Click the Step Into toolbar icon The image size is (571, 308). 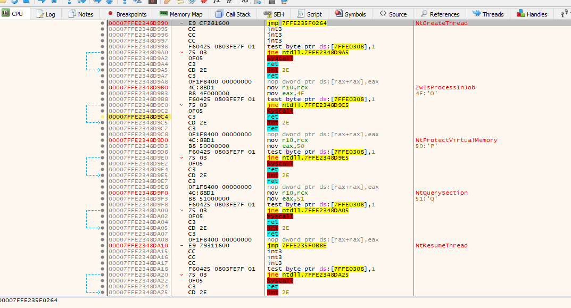(x=69, y=3)
